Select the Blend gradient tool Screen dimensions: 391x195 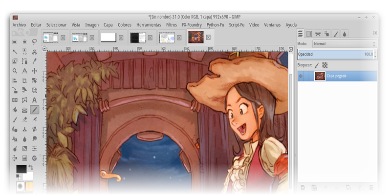coord(24,110)
